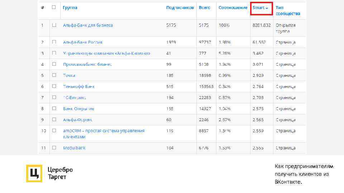Screen dimensions: 344x193
Task: Click the total count 22283
Action: (205, 98)
